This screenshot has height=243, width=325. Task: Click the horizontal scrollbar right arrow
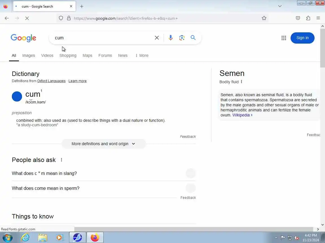[318, 229]
